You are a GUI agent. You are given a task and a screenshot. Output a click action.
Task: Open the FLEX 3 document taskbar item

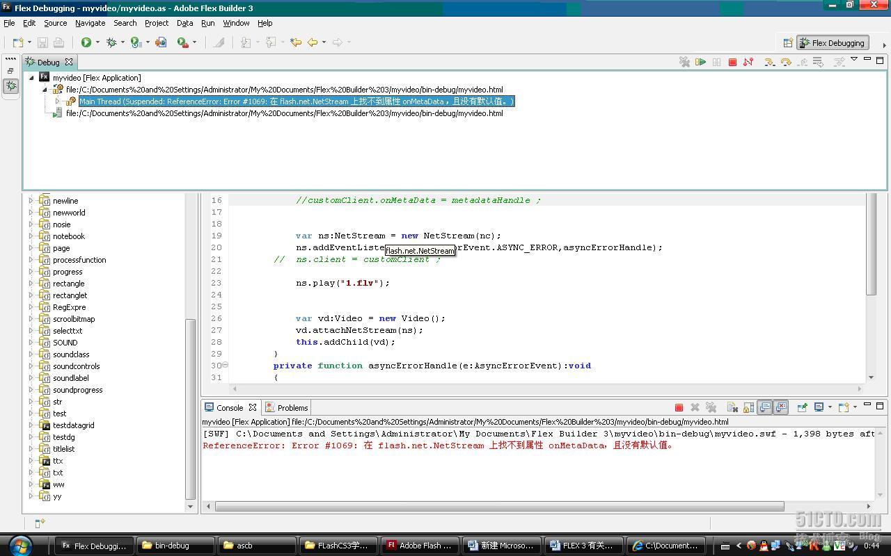coord(585,546)
